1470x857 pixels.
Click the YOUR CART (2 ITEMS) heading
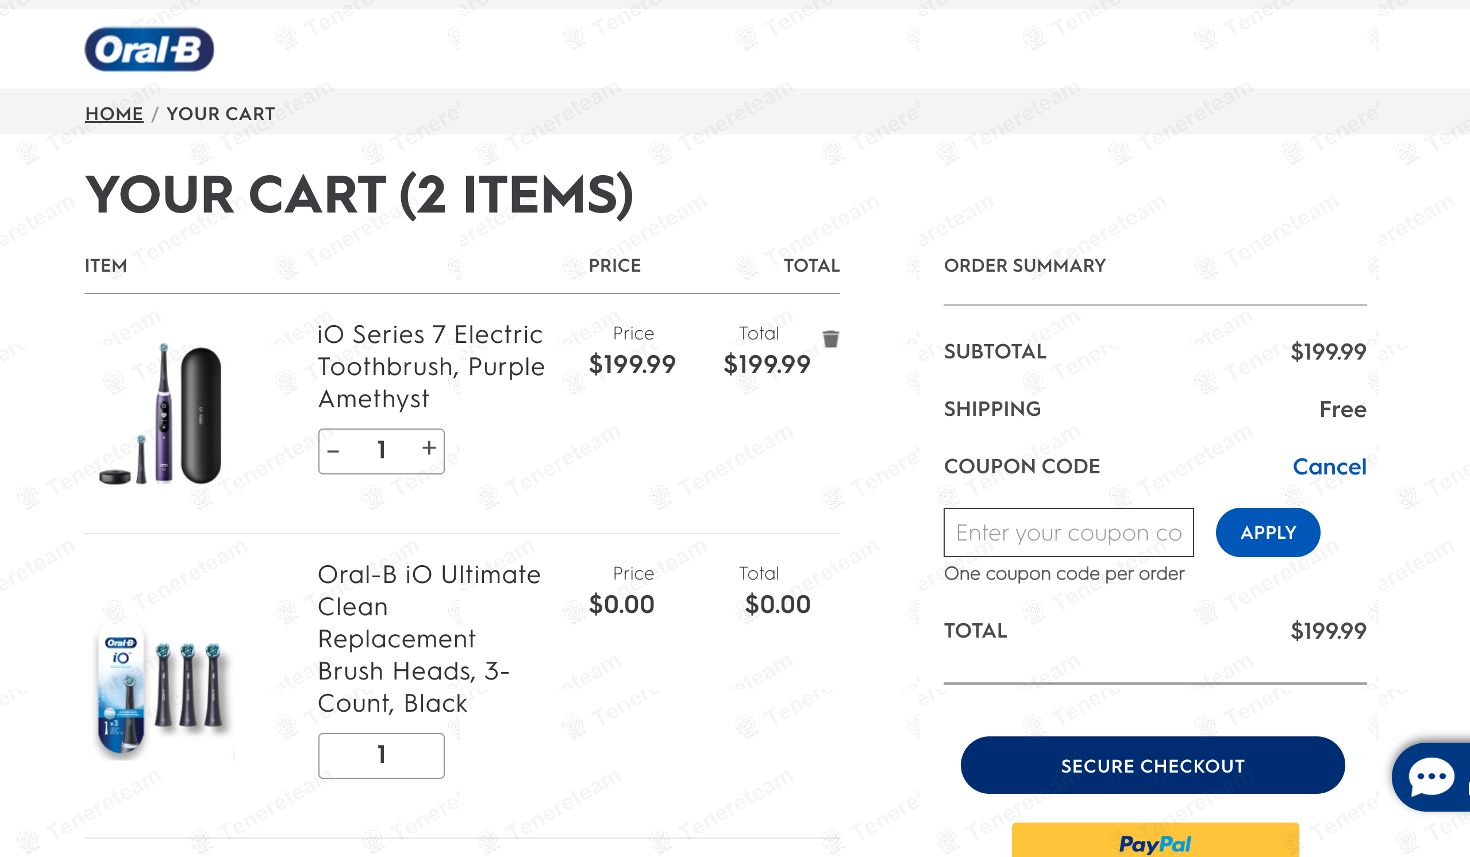pos(359,195)
